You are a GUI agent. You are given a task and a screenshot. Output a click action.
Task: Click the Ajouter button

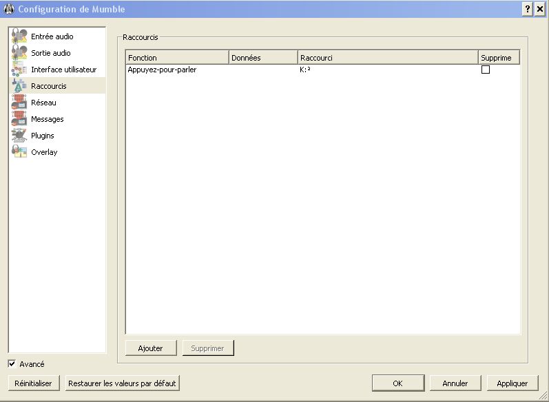pos(151,348)
